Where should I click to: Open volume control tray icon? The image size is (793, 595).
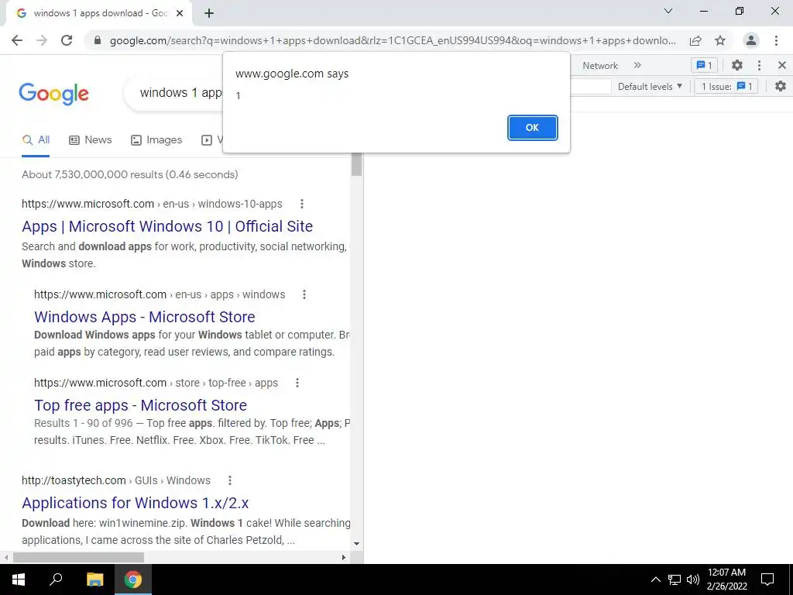[693, 580]
